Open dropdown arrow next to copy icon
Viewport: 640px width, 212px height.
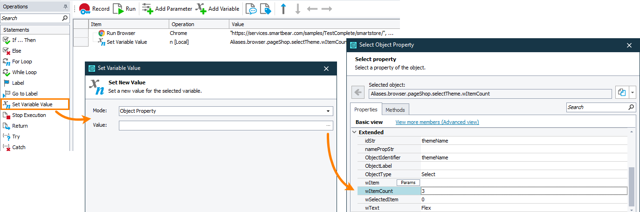tap(633, 93)
